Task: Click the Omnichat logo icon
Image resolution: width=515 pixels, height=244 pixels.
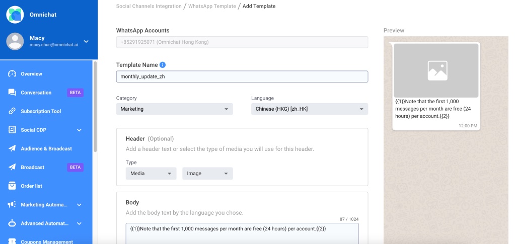Action: 15,15
